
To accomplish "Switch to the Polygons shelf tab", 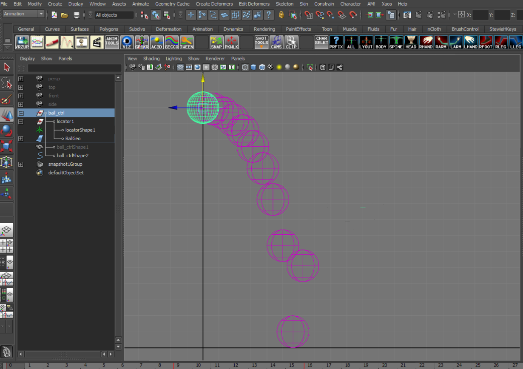I will (x=109, y=29).
